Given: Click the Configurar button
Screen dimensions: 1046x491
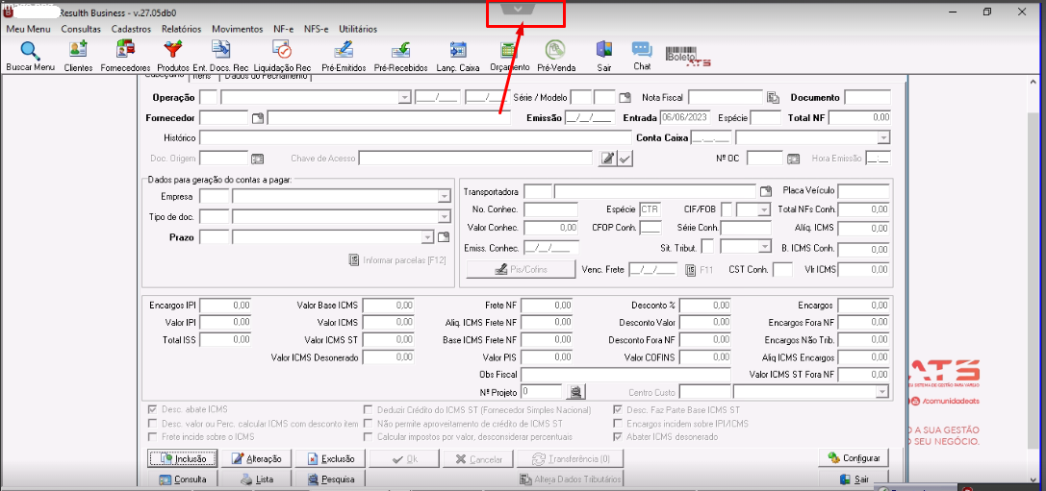Looking at the screenshot, I should (854, 458).
